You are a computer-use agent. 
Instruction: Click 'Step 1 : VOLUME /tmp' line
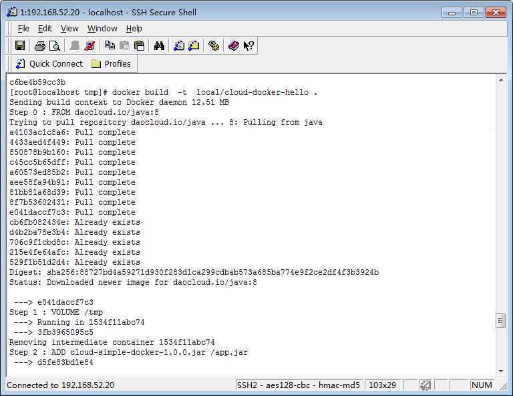pos(56,312)
